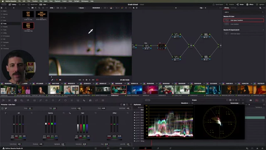Adjust the red Gamma bar
Image resolution: width=266 pixels, height=150 pixels.
tap(49, 124)
